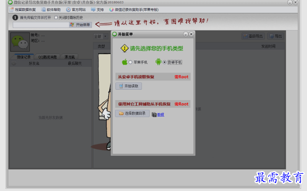Click the 类型 column header
Viewport: 307px width, 191px height.
[101, 46]
